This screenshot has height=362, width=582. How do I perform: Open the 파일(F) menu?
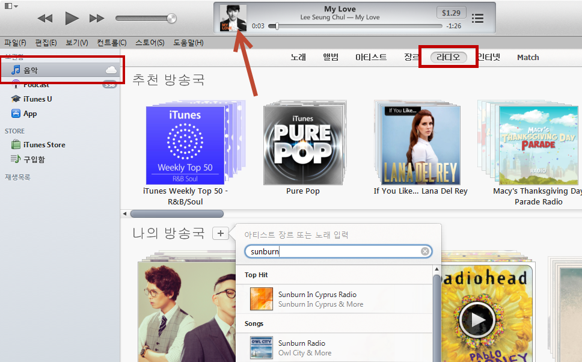(15, 43)
